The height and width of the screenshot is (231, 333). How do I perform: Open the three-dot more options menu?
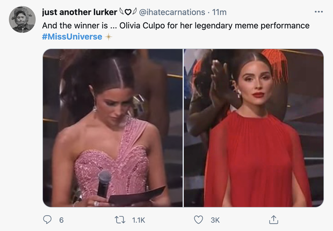[318, 12]
